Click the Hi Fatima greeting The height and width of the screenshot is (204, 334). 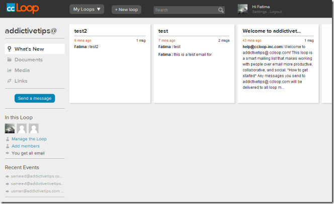pyautogui.click(x=261, y=7)
